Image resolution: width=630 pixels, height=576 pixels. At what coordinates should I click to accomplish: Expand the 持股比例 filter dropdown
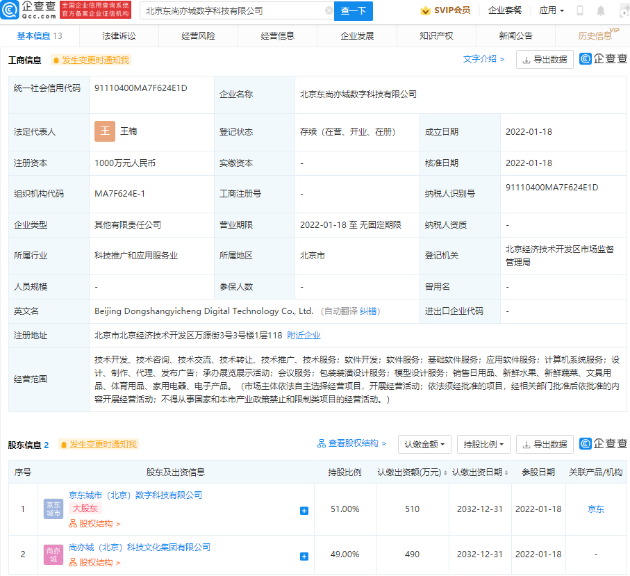click(x=483, y=444)
